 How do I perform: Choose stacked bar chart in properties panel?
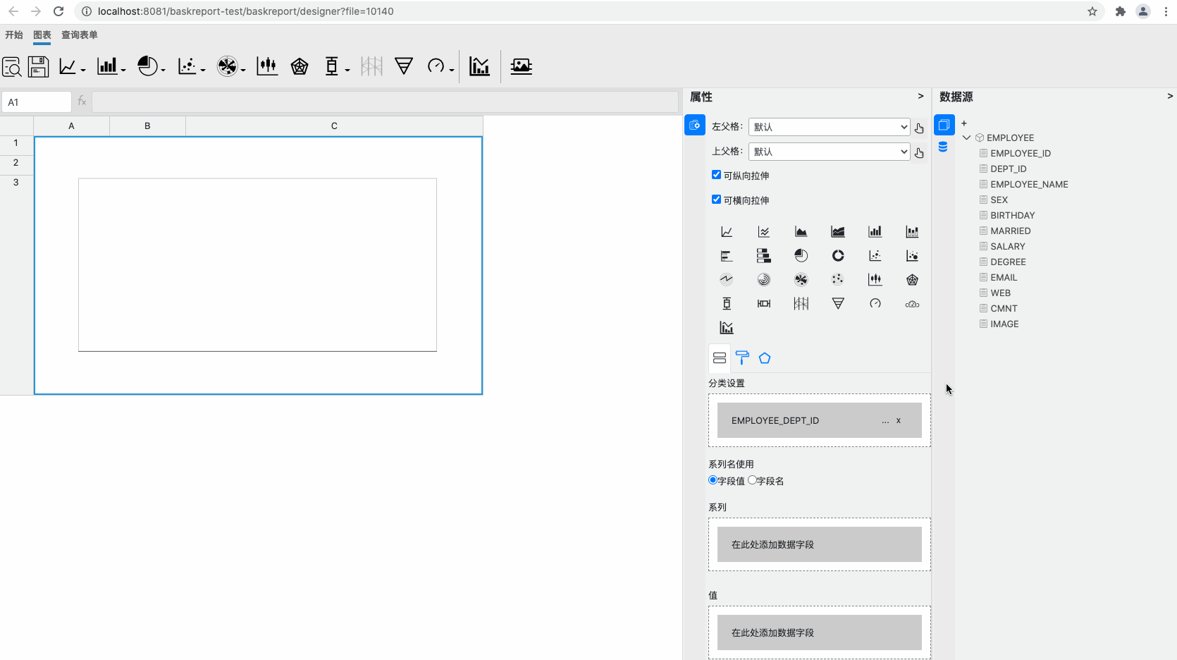pos(912,232)
